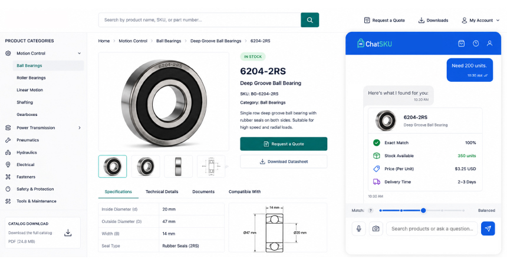Click the '$3.25 USD' price value
Viewport: 507px width, 266px height.
coord(465,169)
